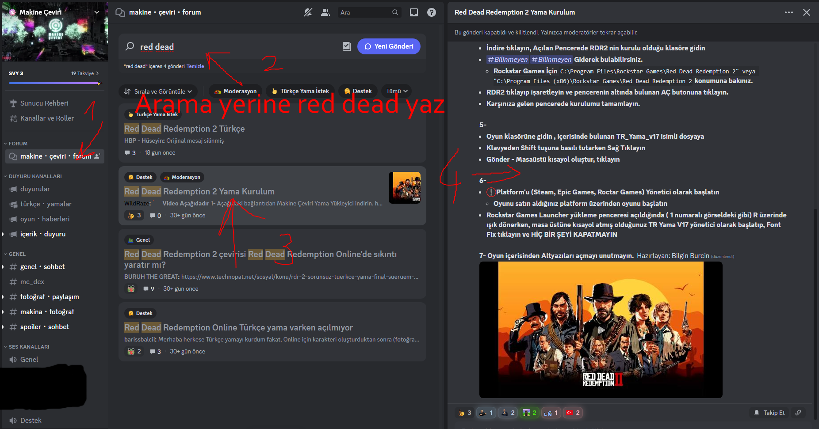The width and height of the screenshot is (819, 429).
Task: Click the magnifier icon in Ara search box
Action: click(x=395, y=12)
